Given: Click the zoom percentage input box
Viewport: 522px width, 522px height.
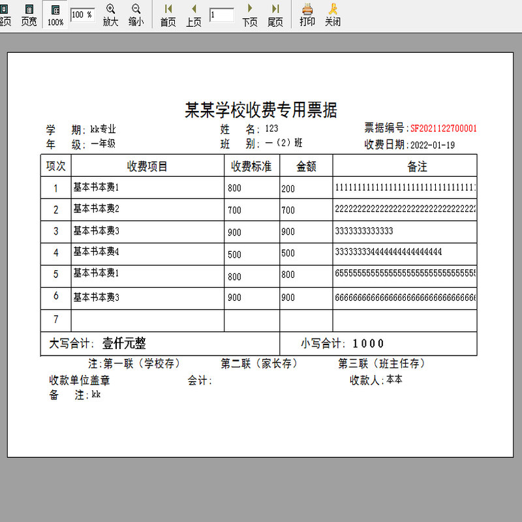Looking at the screenshot, I should [82, 14].
